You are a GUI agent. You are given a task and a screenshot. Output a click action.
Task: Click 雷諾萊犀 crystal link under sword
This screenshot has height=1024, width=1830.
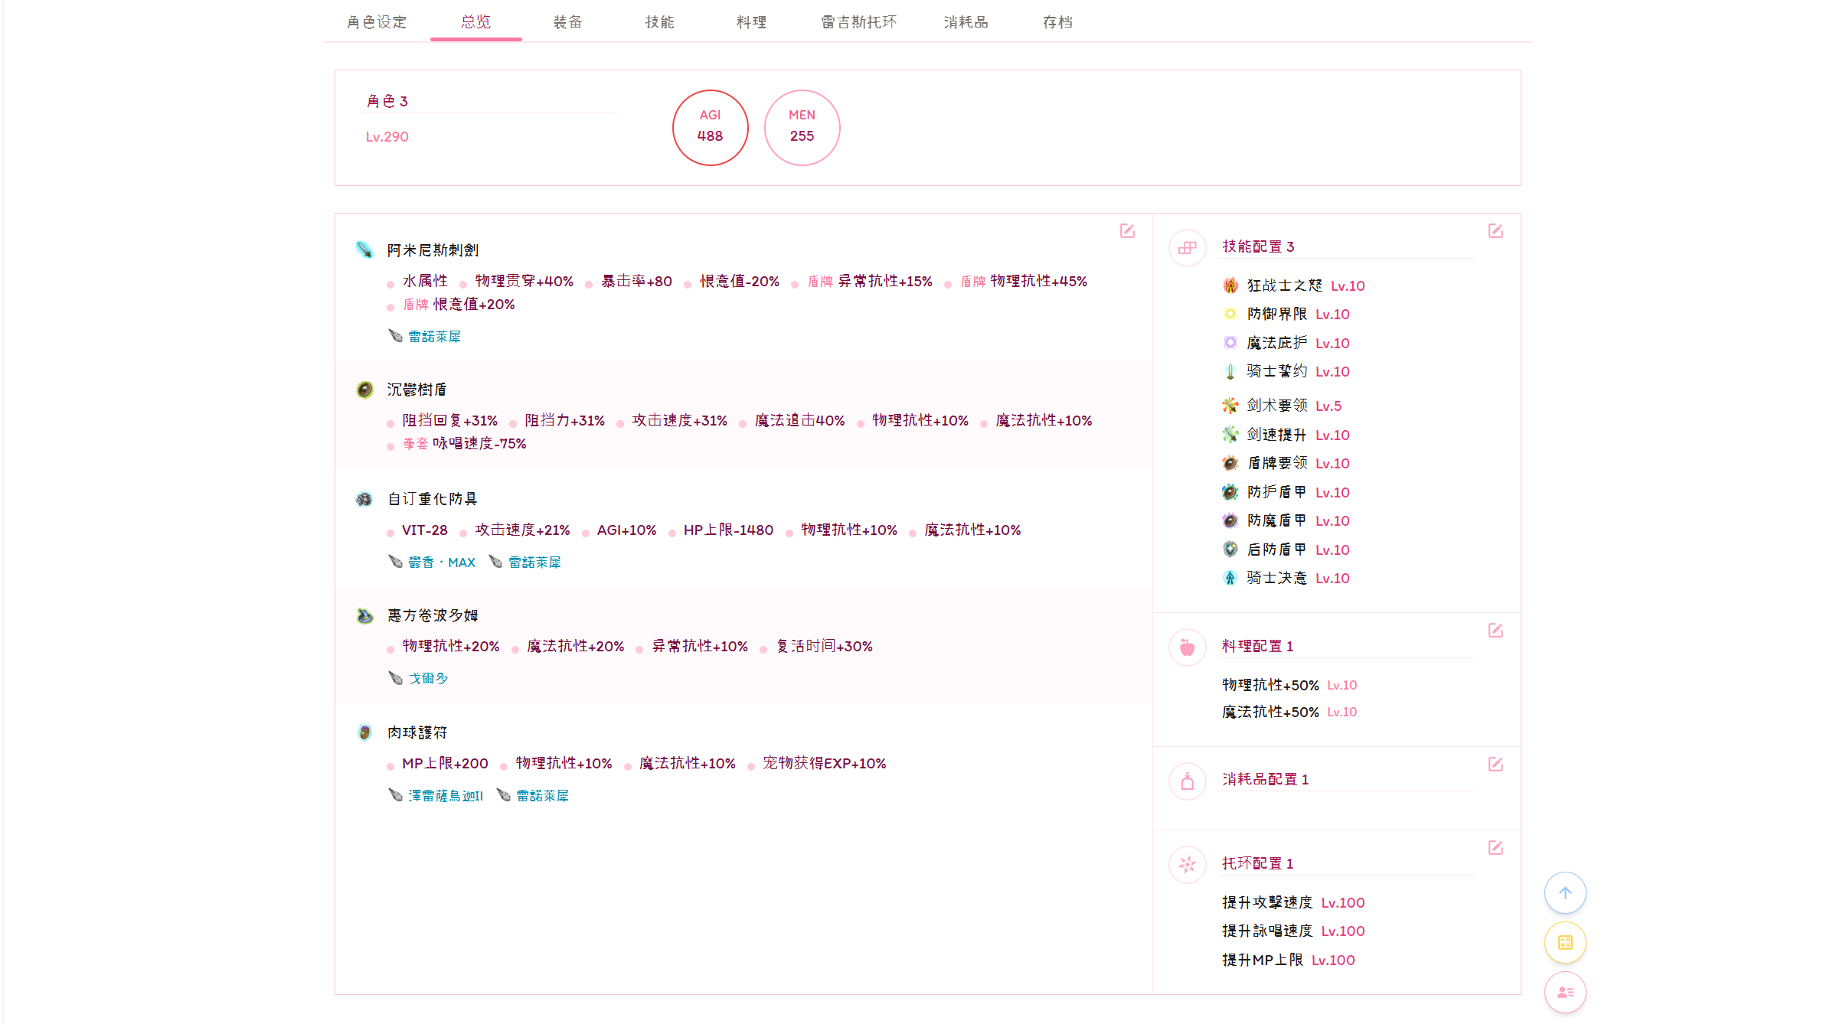[434, 337]
